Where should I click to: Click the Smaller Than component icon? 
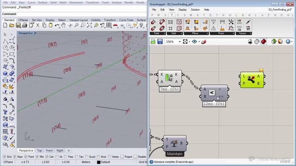[x=212, y=93]
